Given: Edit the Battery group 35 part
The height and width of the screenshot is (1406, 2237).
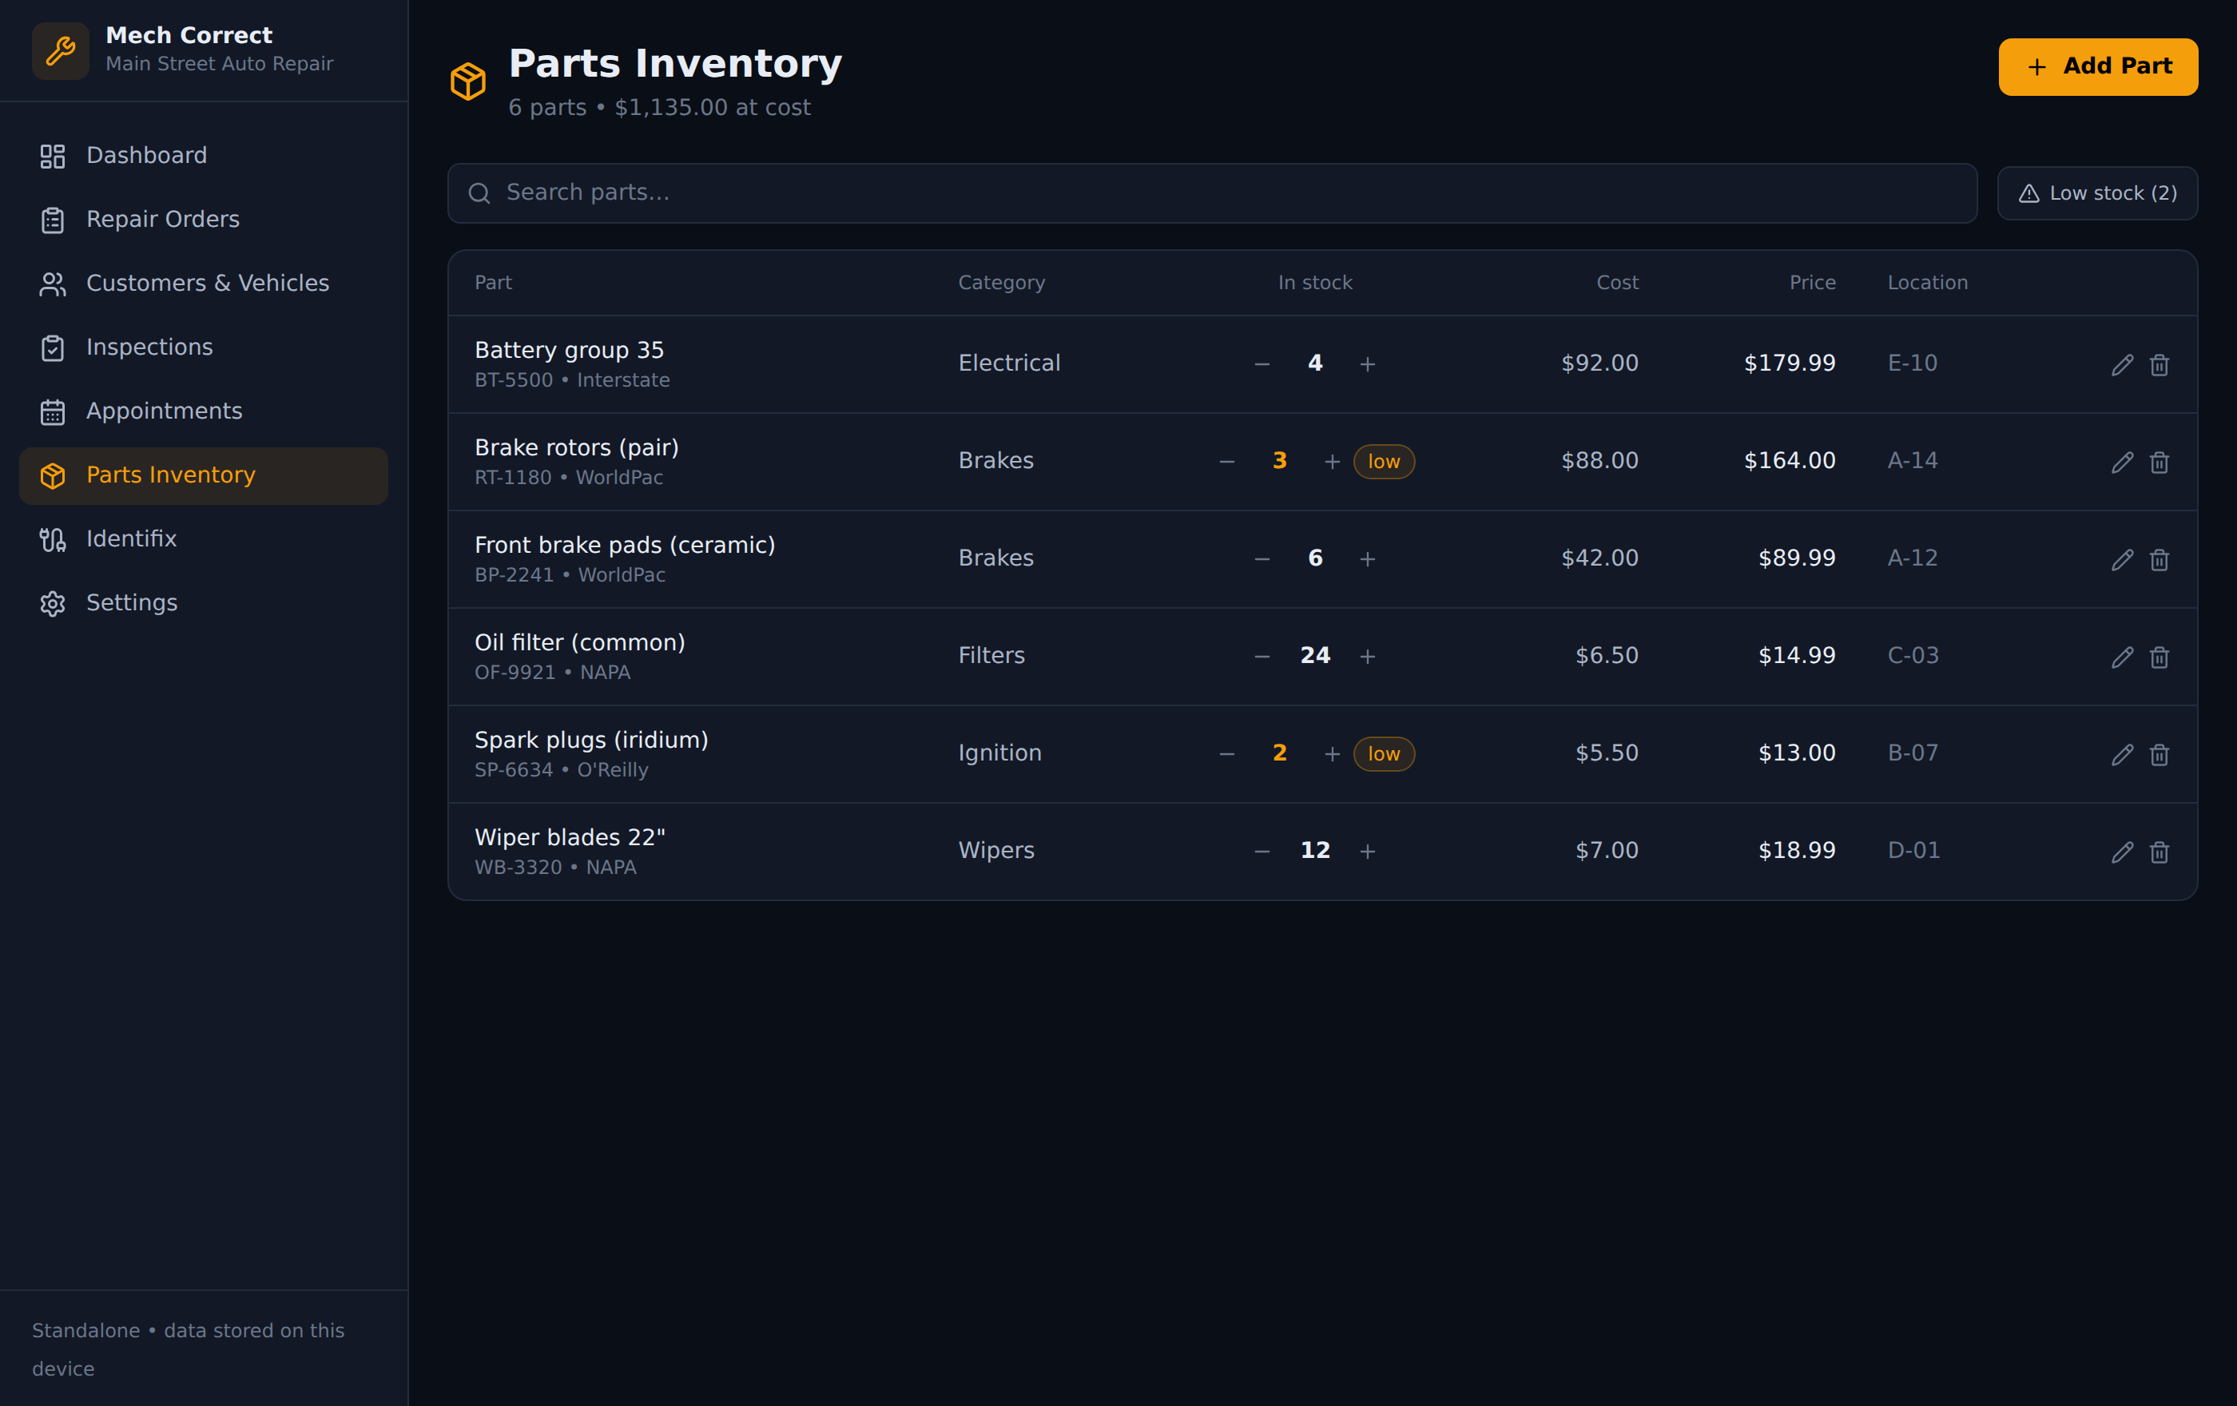Looking at the screenshot, I should (2122, 364).
